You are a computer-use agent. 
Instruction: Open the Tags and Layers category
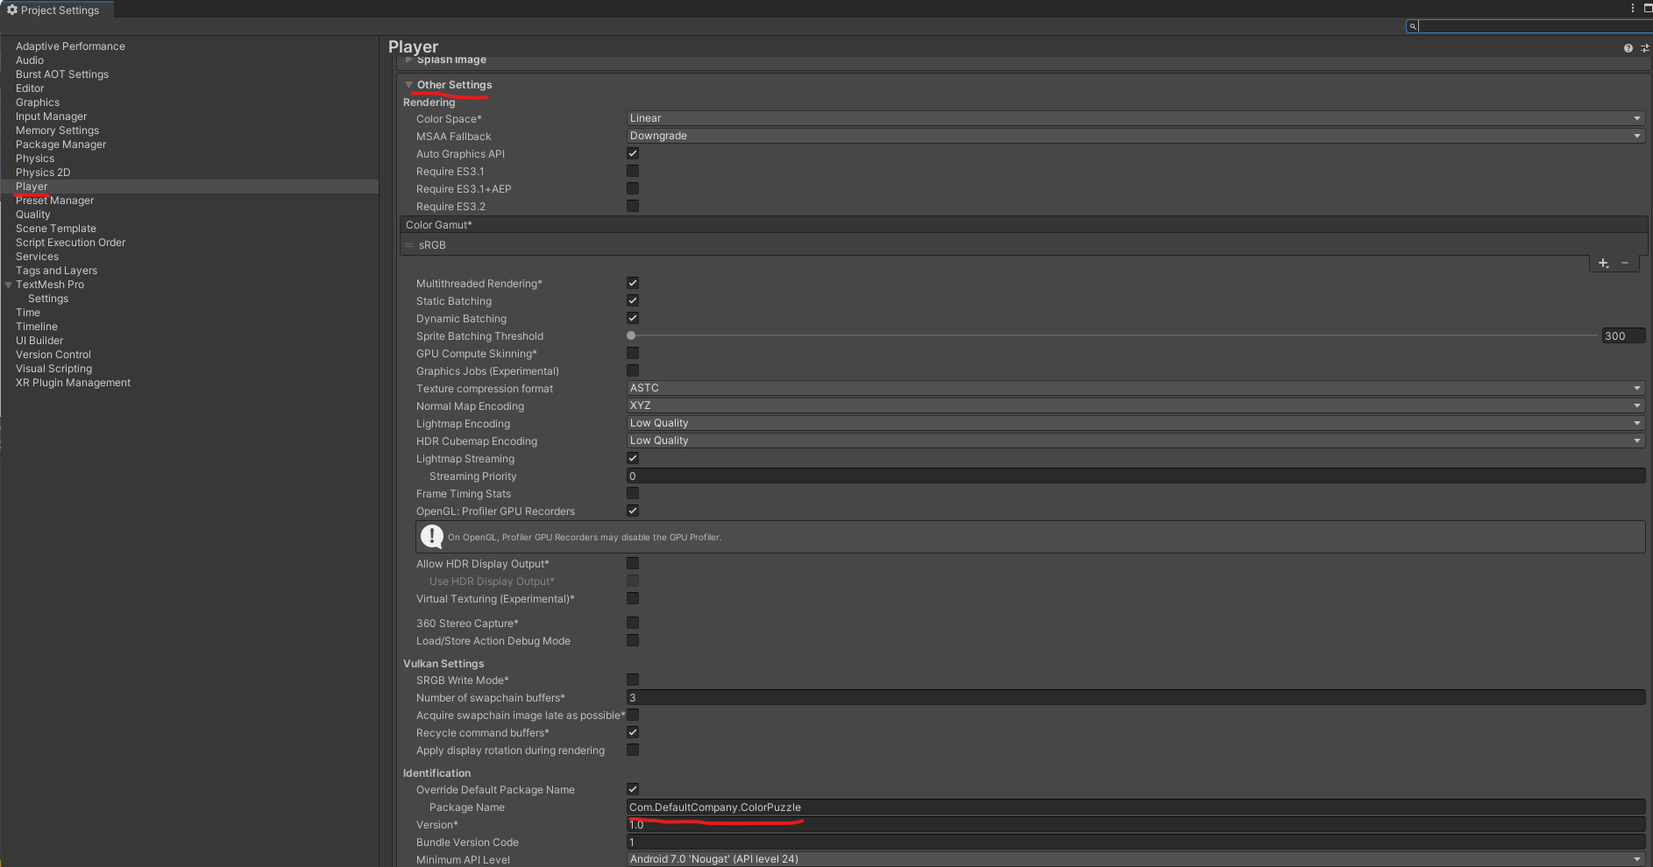coord(56,271)
